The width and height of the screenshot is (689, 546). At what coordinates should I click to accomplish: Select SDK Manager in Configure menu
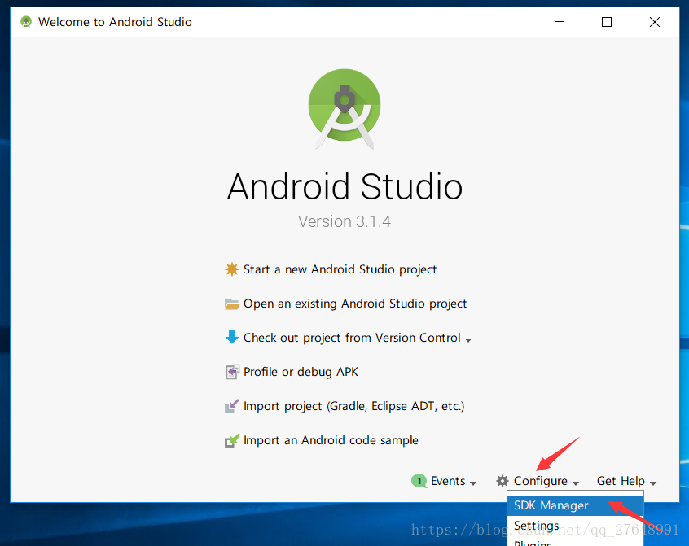(x=575, y=505)
